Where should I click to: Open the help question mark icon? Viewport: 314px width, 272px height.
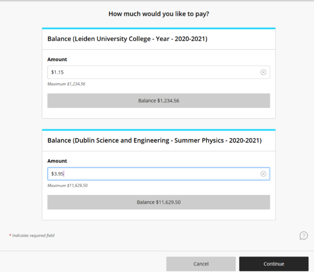click(304, 235)
